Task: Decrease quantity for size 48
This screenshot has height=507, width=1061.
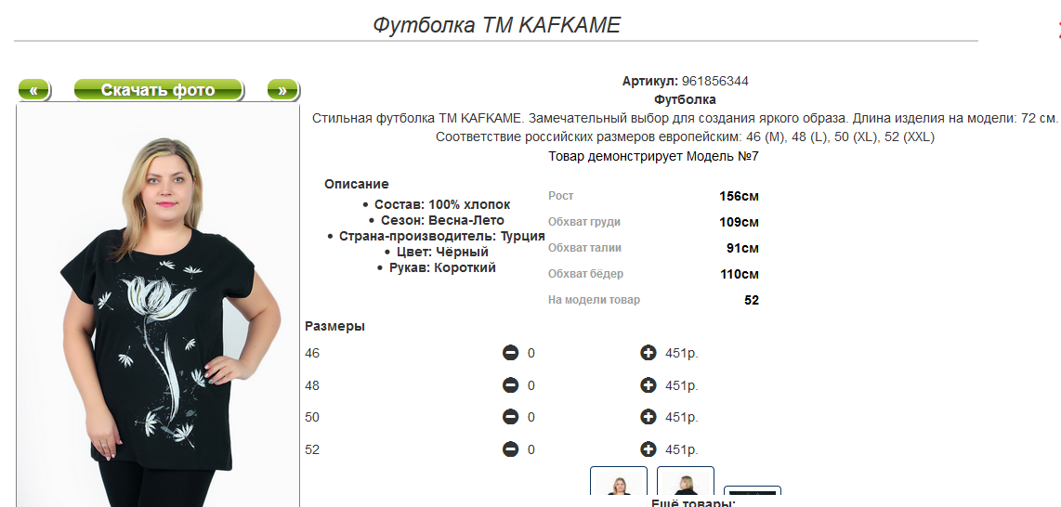Action: (x=511, y=385)
